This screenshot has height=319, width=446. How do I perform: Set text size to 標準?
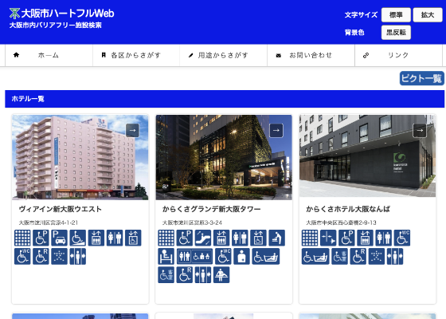[396, 15]
